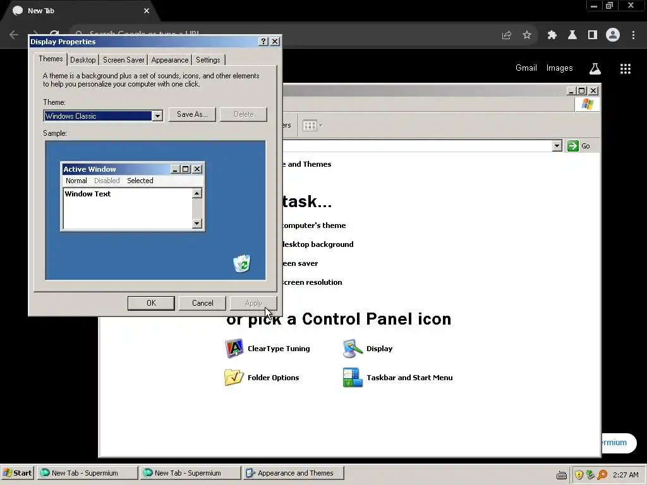
Task: Toggle the Chrome side panel icon
Action: click(x=593, y=35)
